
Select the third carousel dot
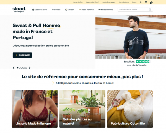[22, 68]
